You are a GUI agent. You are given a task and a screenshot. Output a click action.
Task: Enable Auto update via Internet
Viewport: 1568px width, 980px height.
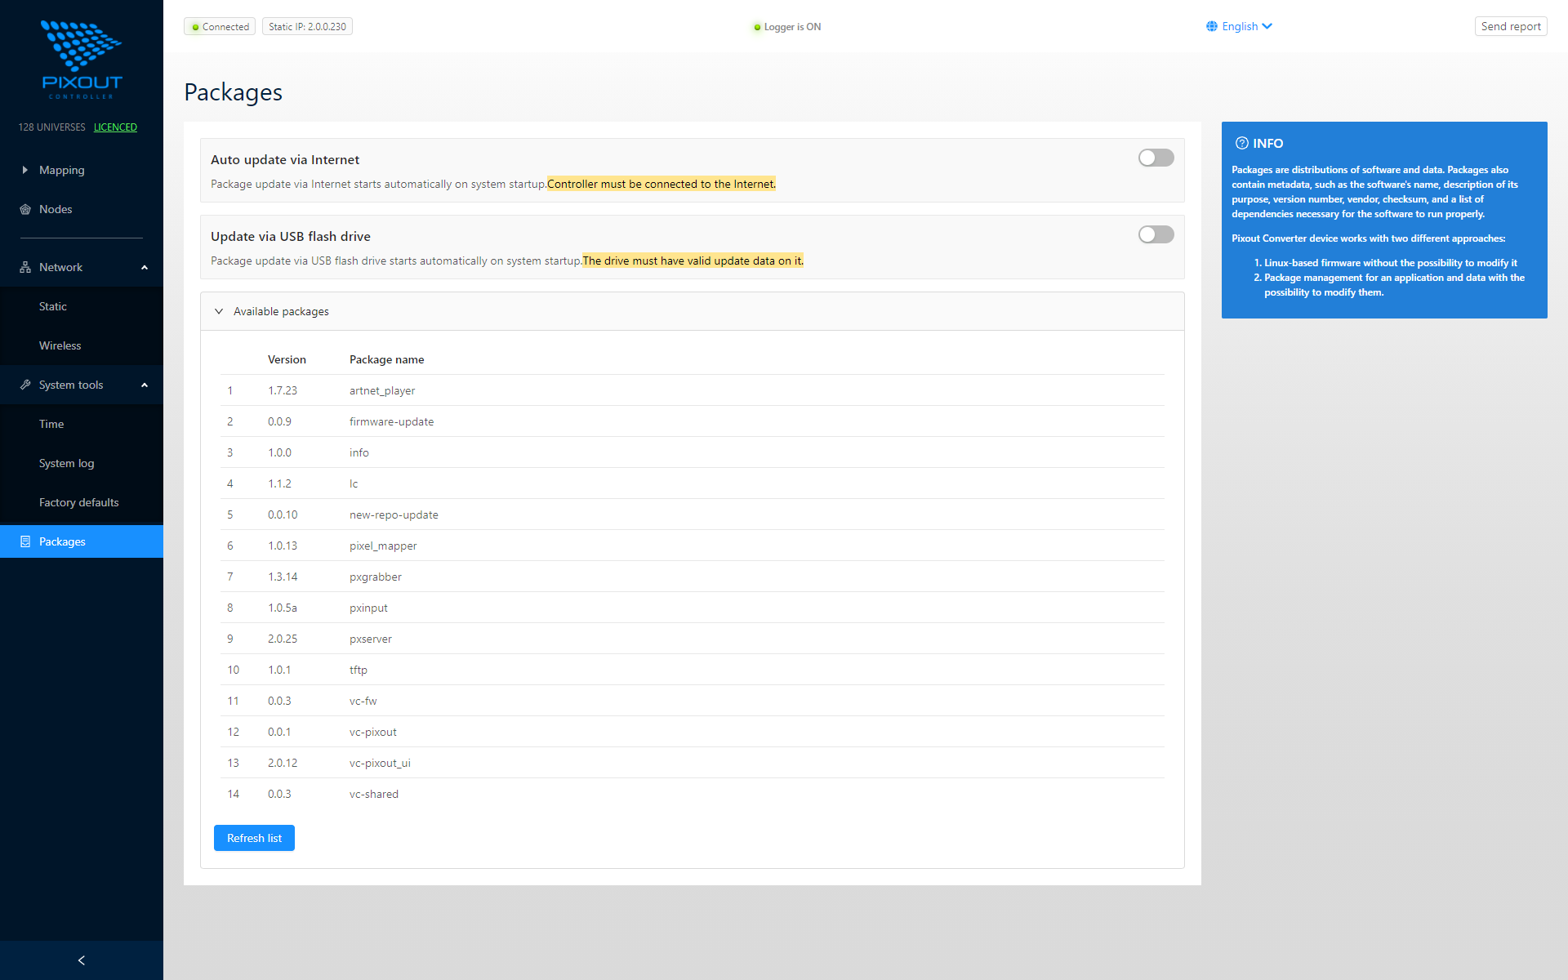coord(1156,158)
